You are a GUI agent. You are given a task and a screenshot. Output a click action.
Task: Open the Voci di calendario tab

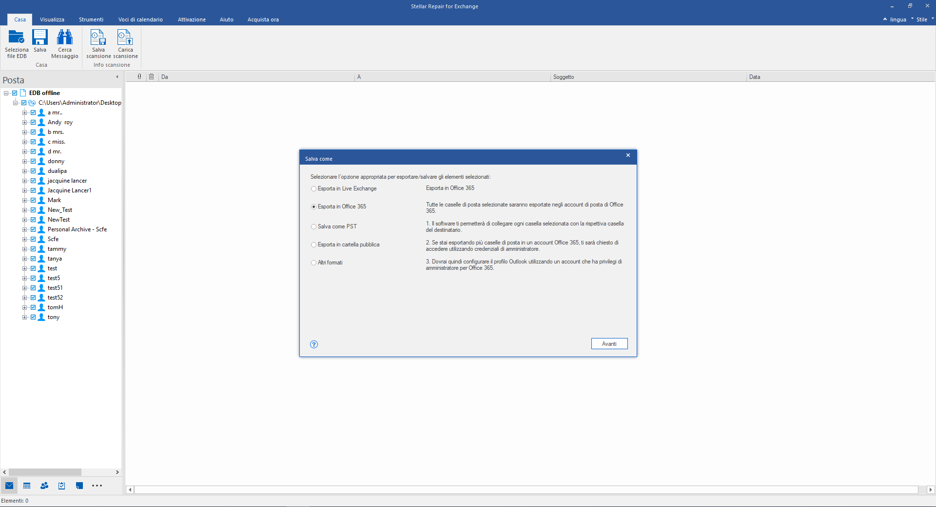point(140,19)
